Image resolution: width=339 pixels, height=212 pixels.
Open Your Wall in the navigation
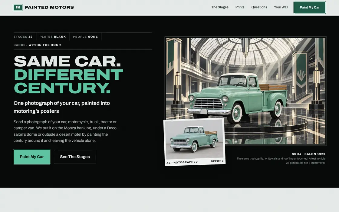pyautogui.click(x=281, y=7)
